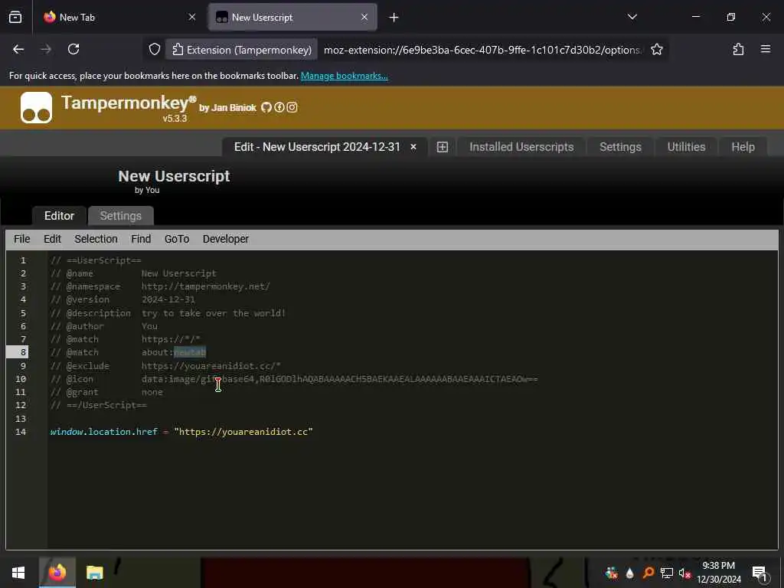Click the highlighted 'newtab' text
The width and height of the screenshot is (784, 588).
(190, 352)
